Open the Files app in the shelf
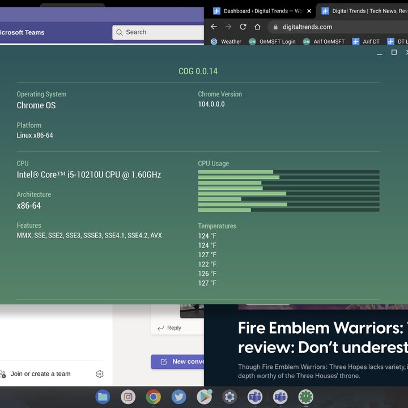408x408 pixels. 103,397
